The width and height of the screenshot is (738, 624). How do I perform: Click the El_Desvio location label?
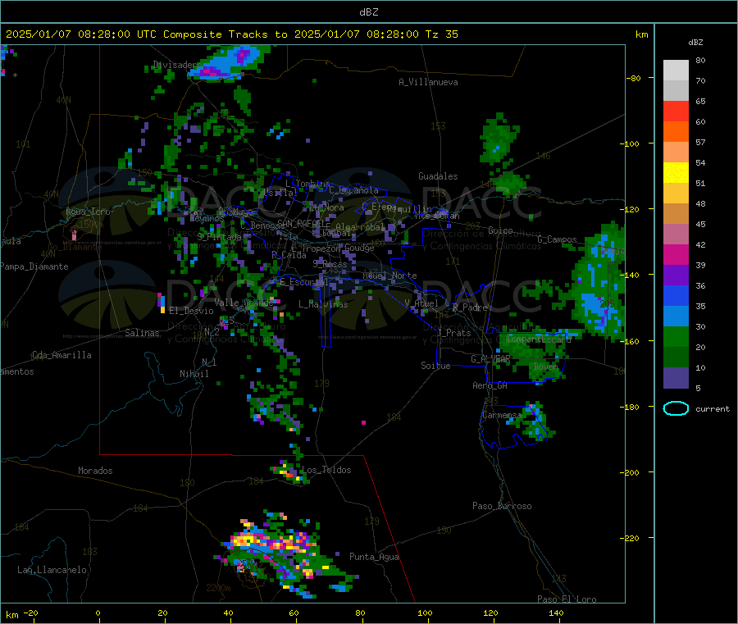[191, 311]
